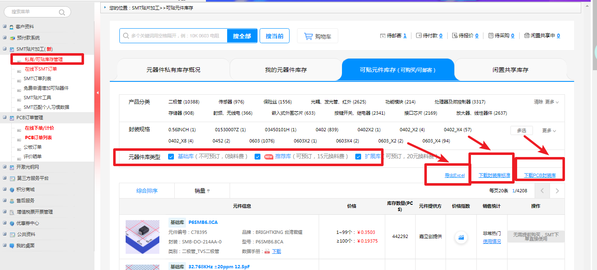Uncheck the 基础库 checkbox
597x270 pixels.
[x=171, y=157]
